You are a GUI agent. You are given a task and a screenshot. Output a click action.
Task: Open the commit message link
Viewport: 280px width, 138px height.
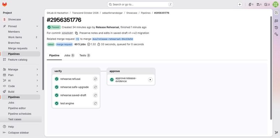(x=114, y=33)
